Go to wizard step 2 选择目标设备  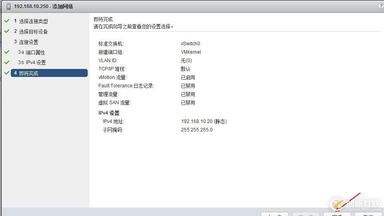tap(31, 32)
